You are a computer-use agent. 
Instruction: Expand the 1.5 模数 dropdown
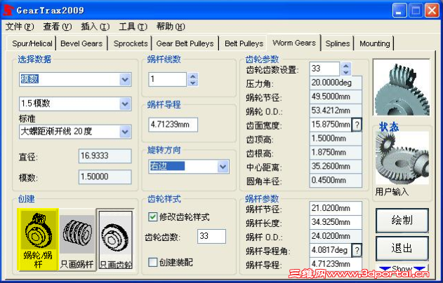point(125,104)
